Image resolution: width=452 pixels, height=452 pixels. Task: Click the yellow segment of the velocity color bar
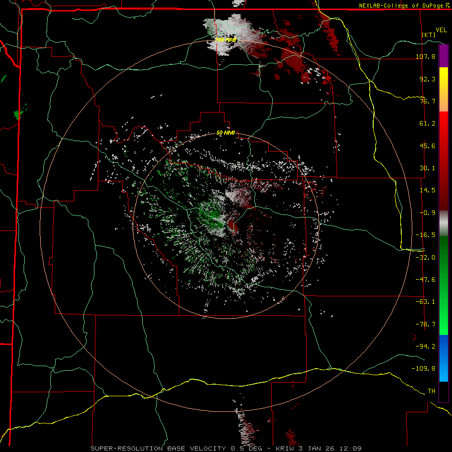tap(443, 78)
